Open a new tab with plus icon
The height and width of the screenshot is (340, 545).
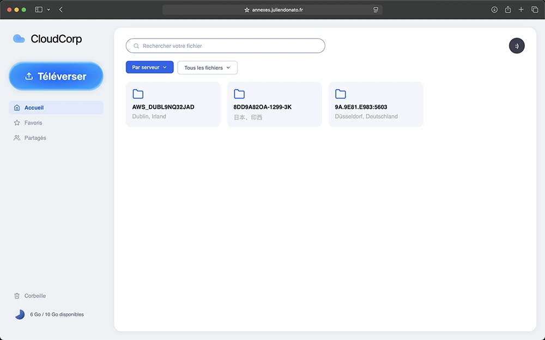coord(521,10)
